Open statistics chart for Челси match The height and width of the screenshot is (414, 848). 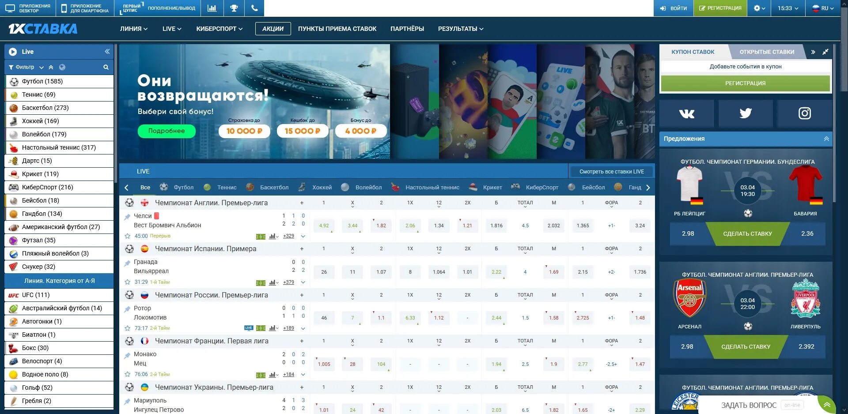[273, 236]
